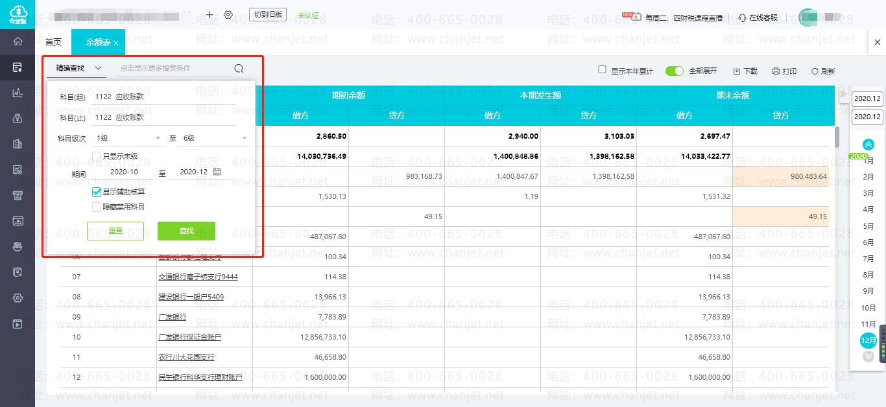The image size is (886, 407).
Task: Select the 余额表 tab
Action: (x=98, y=42)
